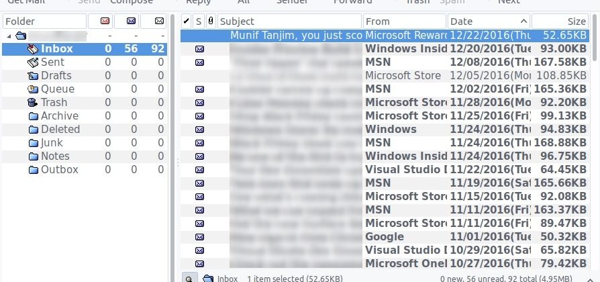Select the Junk folder

(85, 143)
